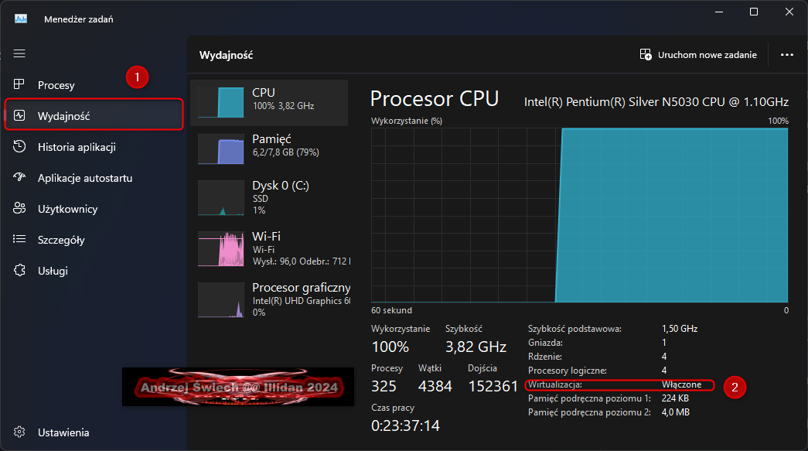Select the CPU performance item
Viewport: 808px width, 451px height.
[270, 103]
